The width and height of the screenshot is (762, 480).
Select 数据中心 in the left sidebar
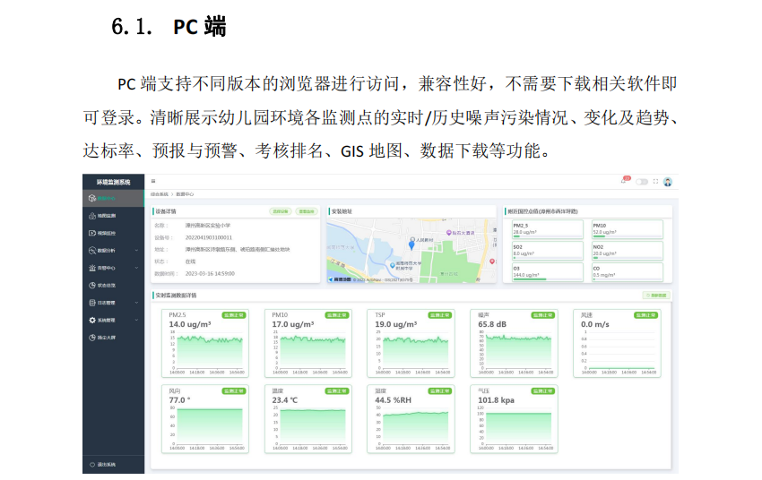[106, 198]
